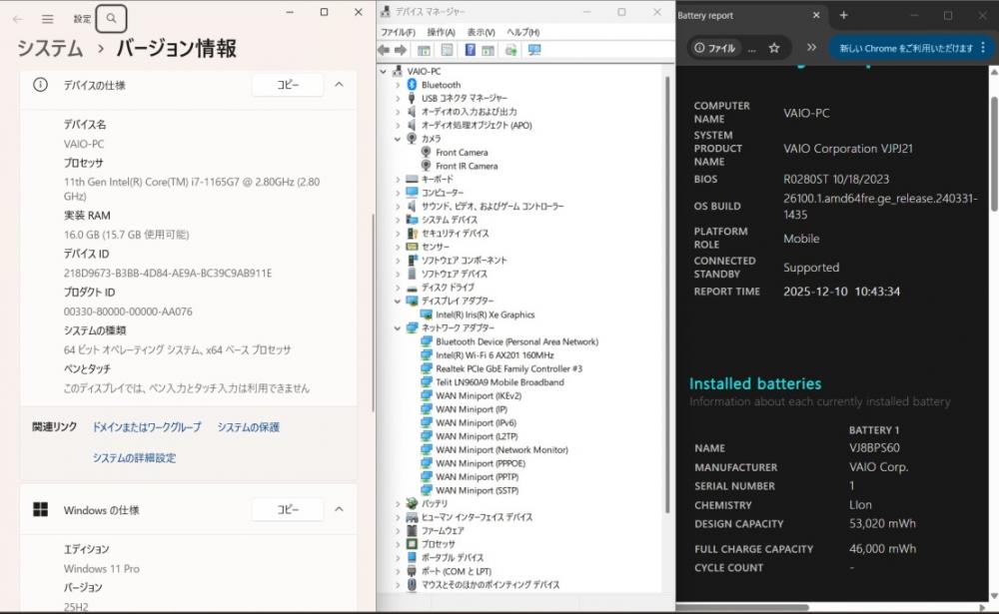Open Chrome's three-dot menu
Image resolution: width=999 pixels, height=614 pixels.
pos(983,48)
